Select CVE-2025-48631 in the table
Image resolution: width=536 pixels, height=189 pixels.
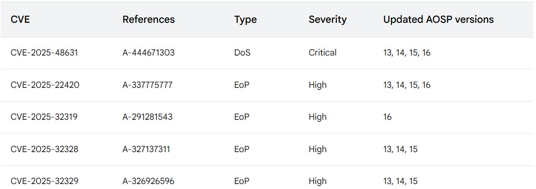click(x=44, y=53)
